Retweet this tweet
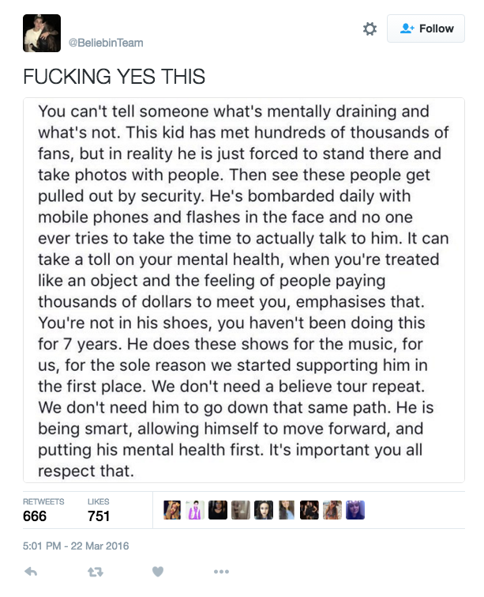The image size is (484, 597). (x=94, y=571)
